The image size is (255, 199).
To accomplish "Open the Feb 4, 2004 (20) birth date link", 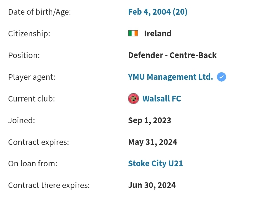I will pyautogui.click(x=157, y=12).
